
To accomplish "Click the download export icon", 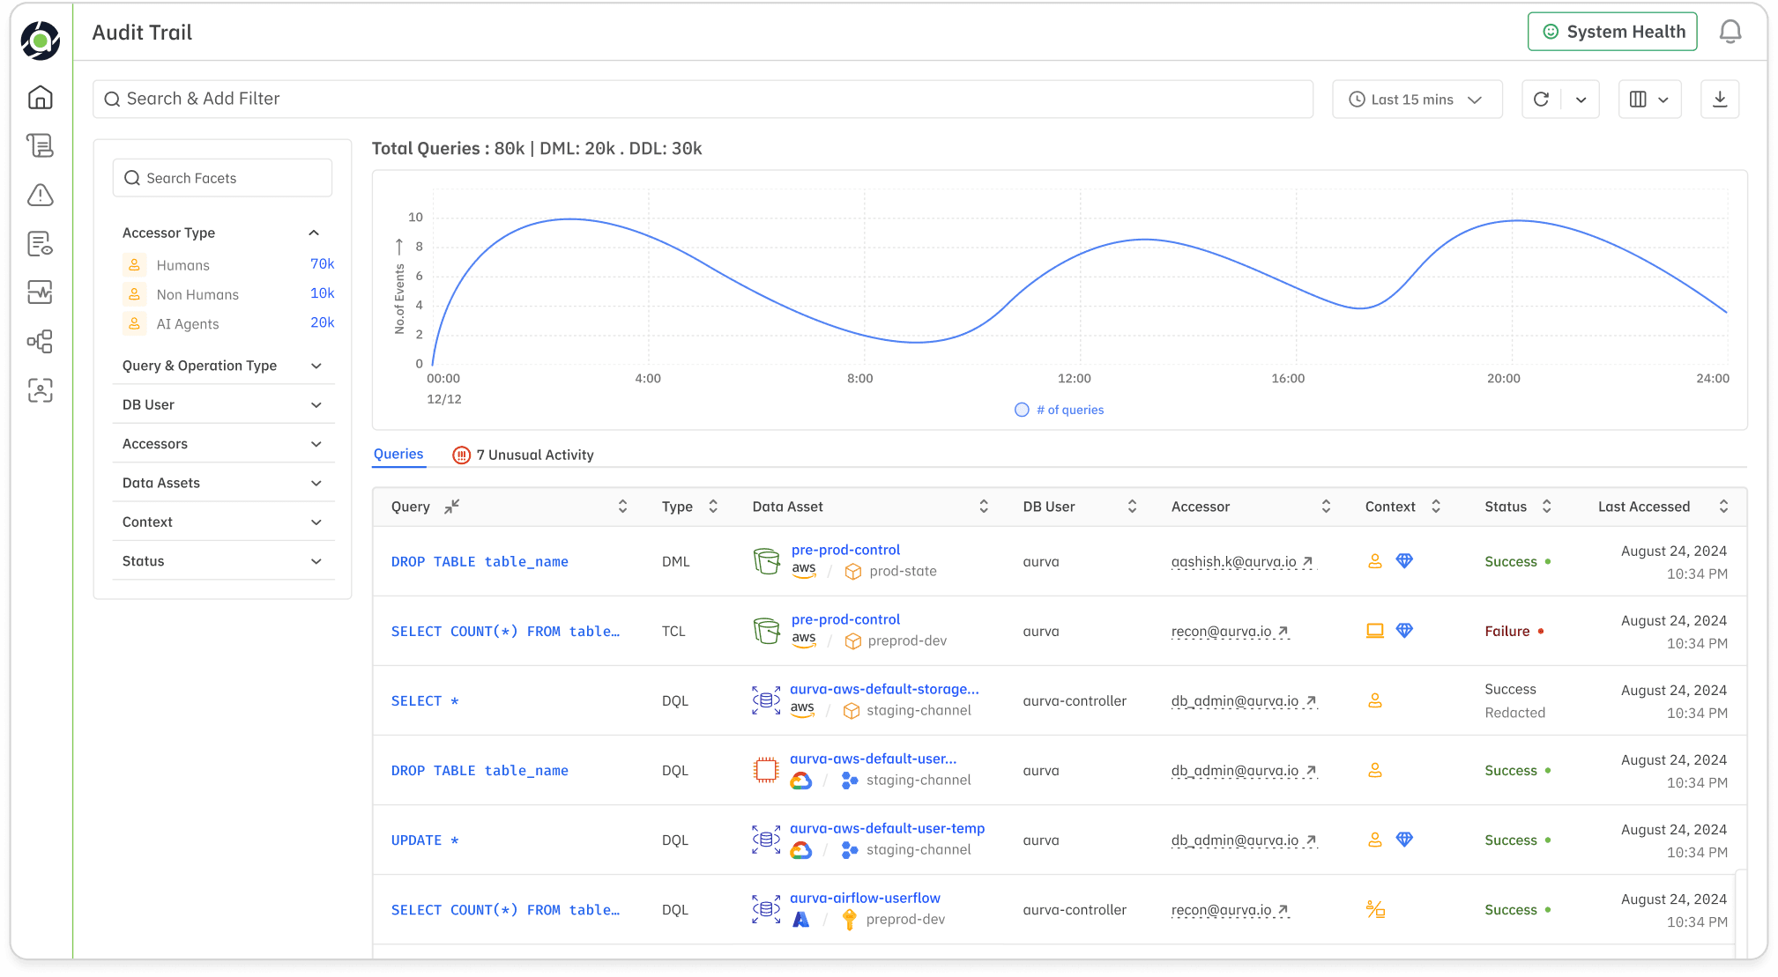I will coord(1719,100).
